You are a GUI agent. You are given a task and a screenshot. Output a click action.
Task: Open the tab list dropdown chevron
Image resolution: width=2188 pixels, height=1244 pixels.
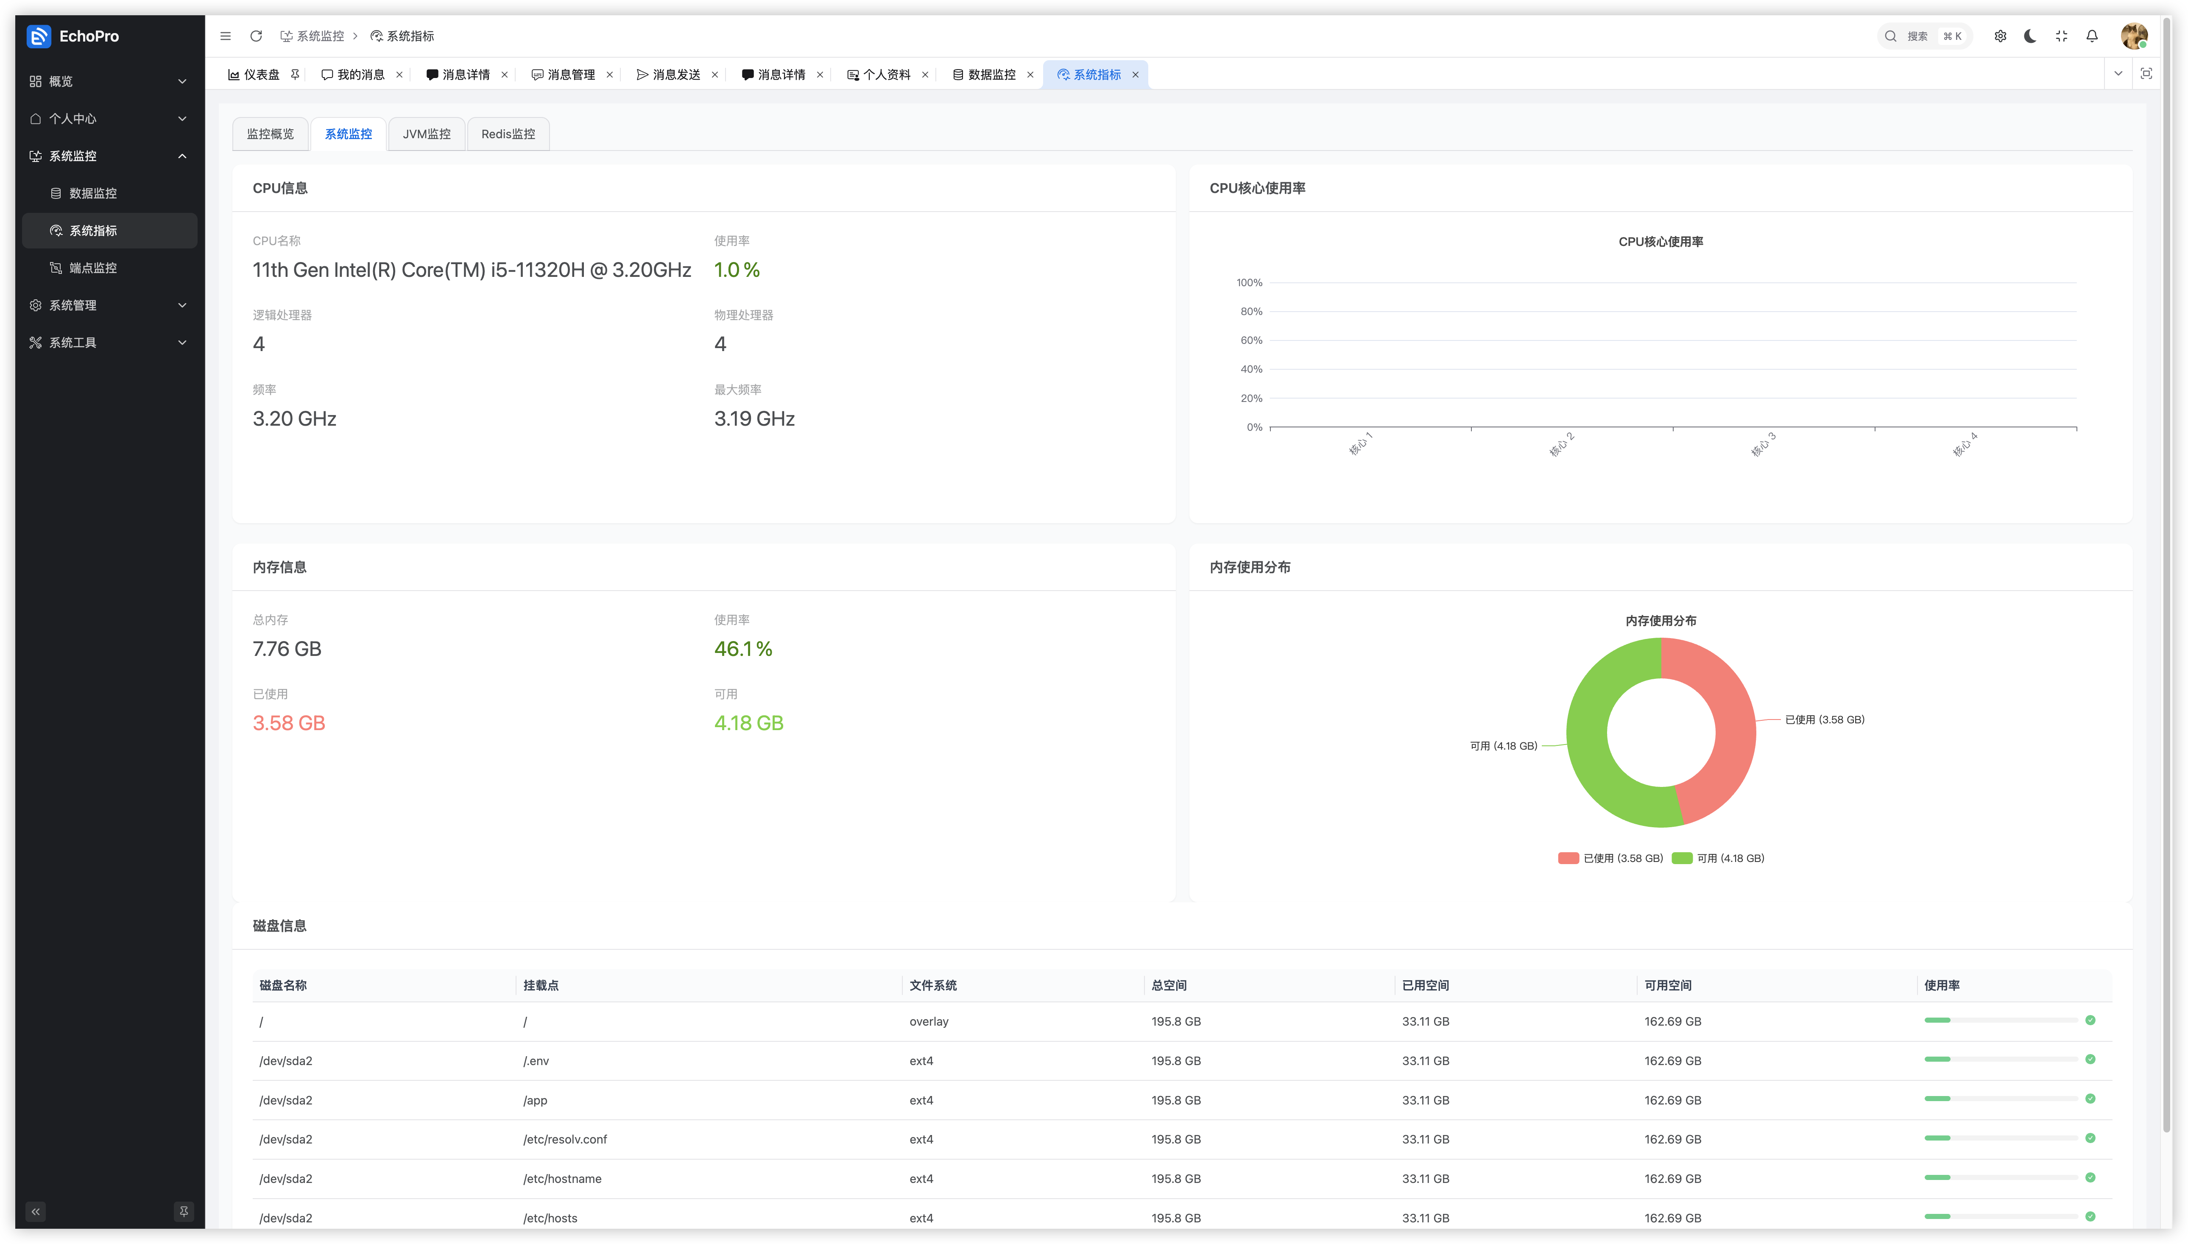[2118, 73]
